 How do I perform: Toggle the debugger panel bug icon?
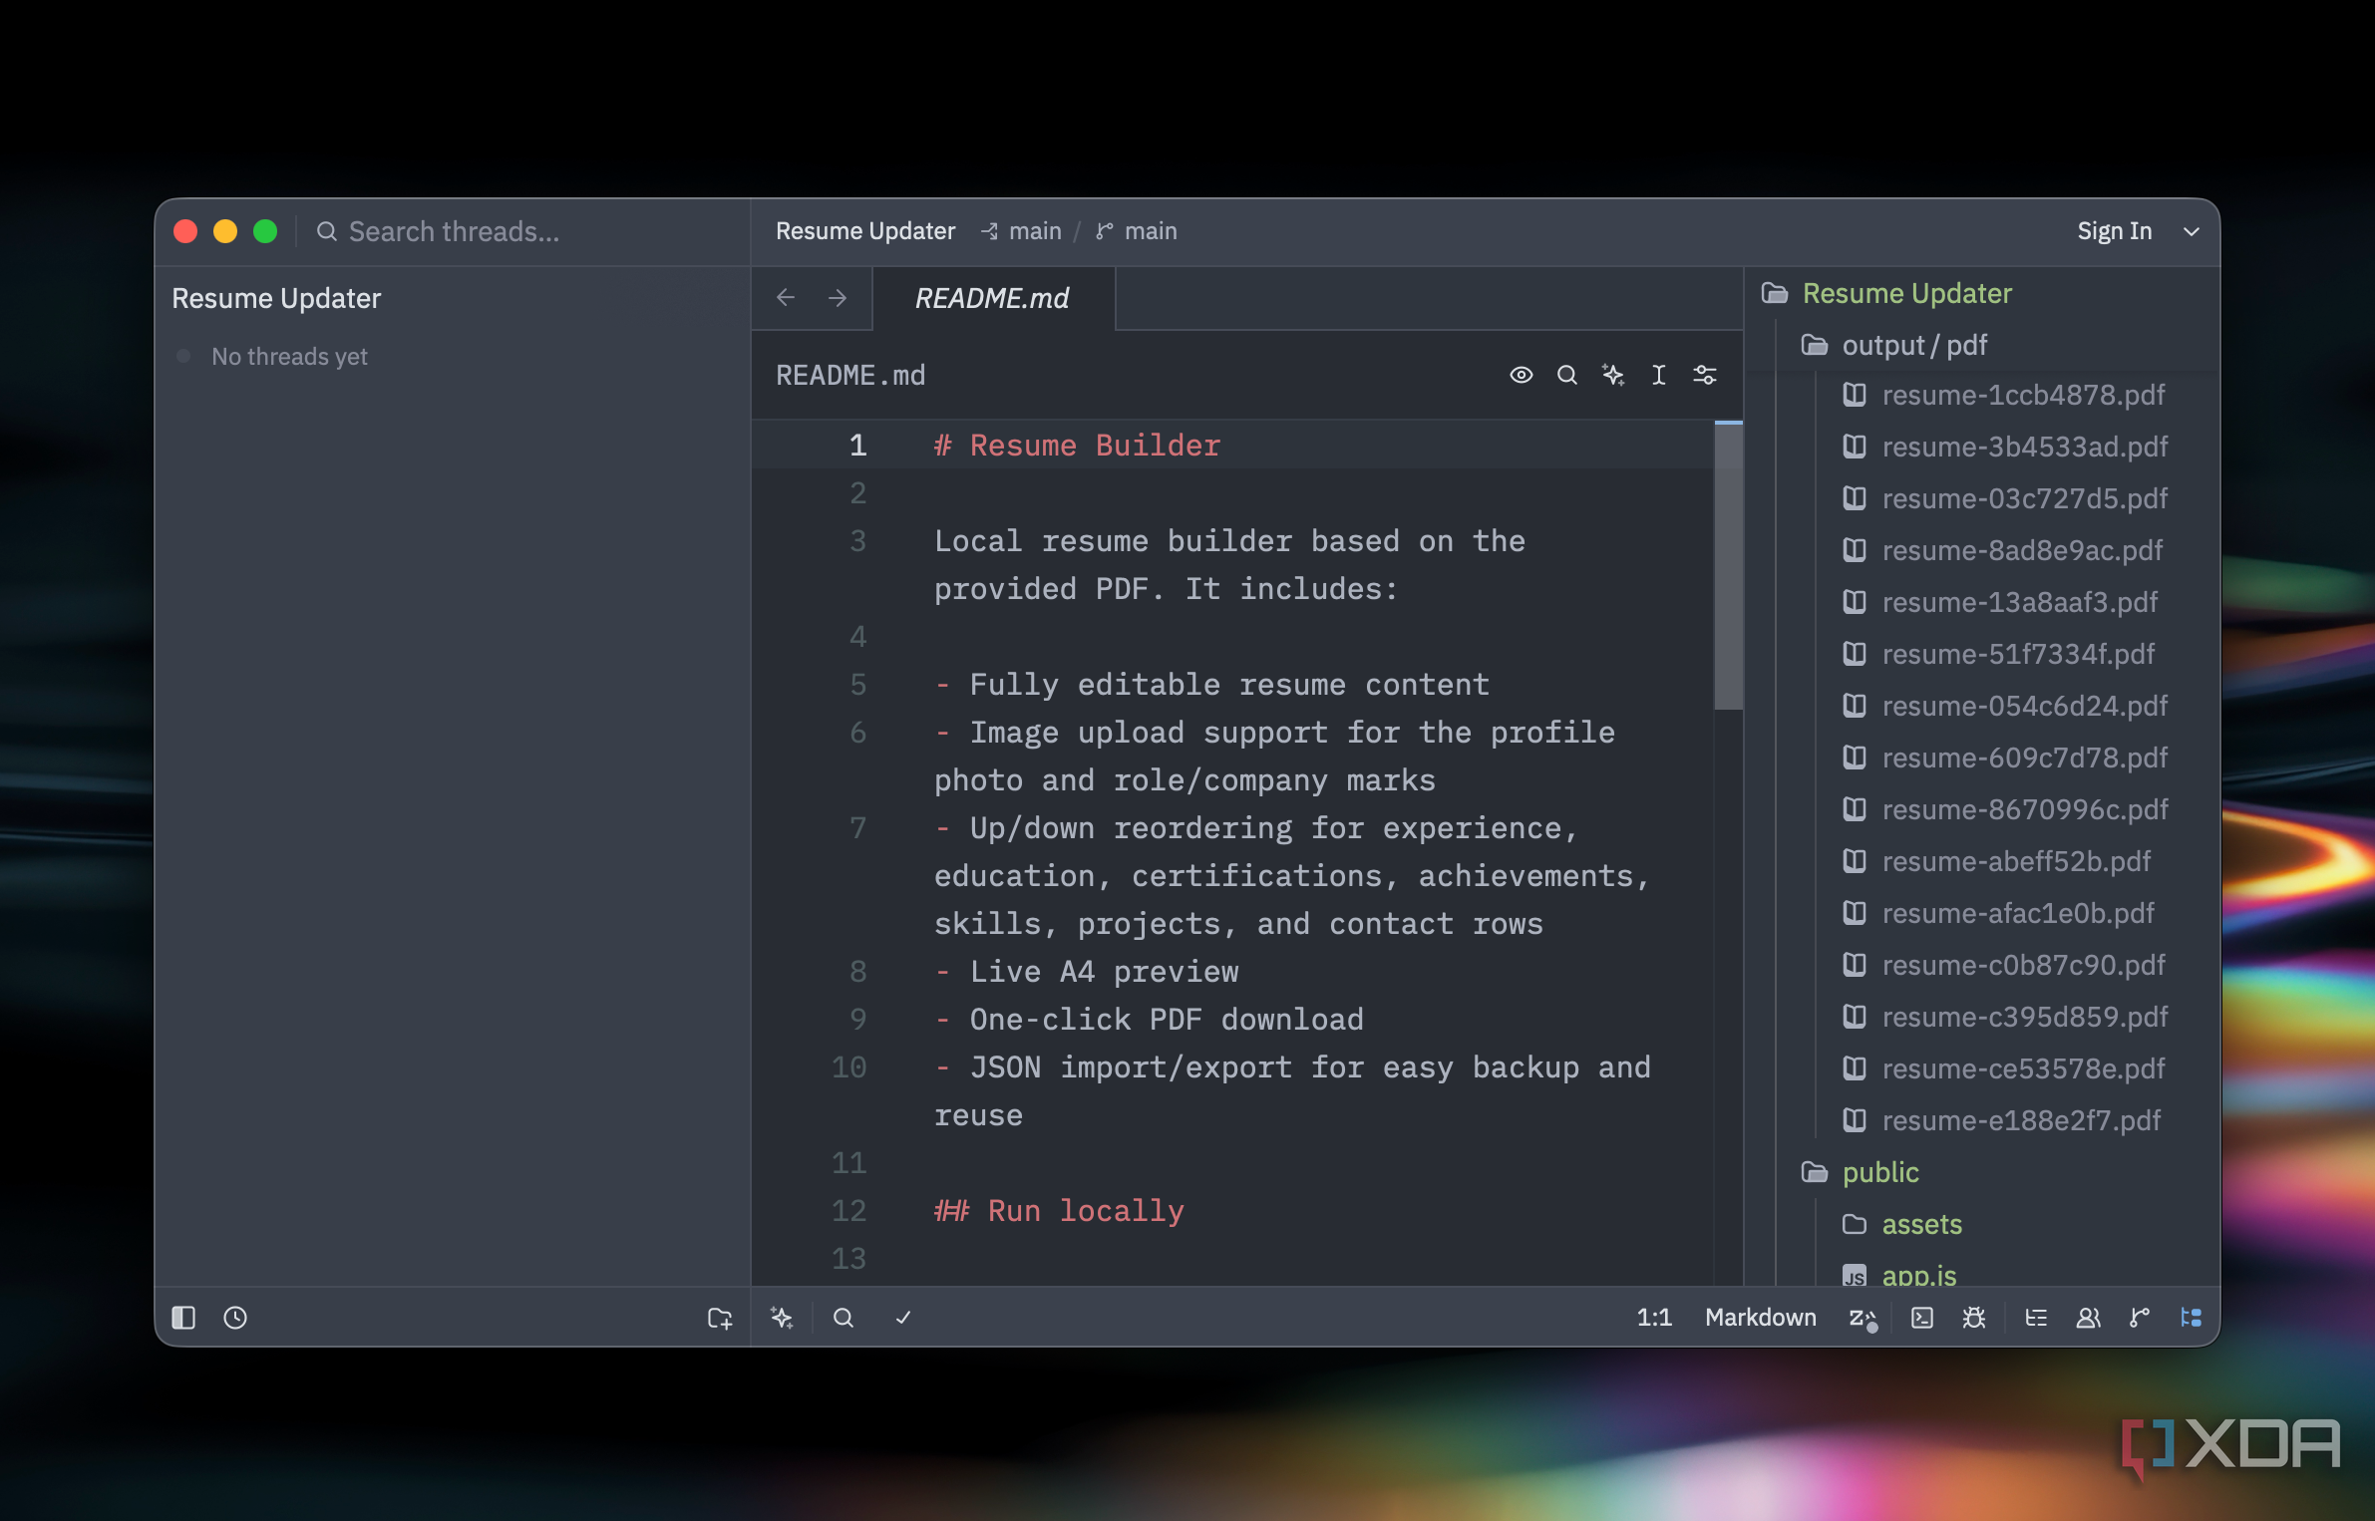point(1974,1318)
